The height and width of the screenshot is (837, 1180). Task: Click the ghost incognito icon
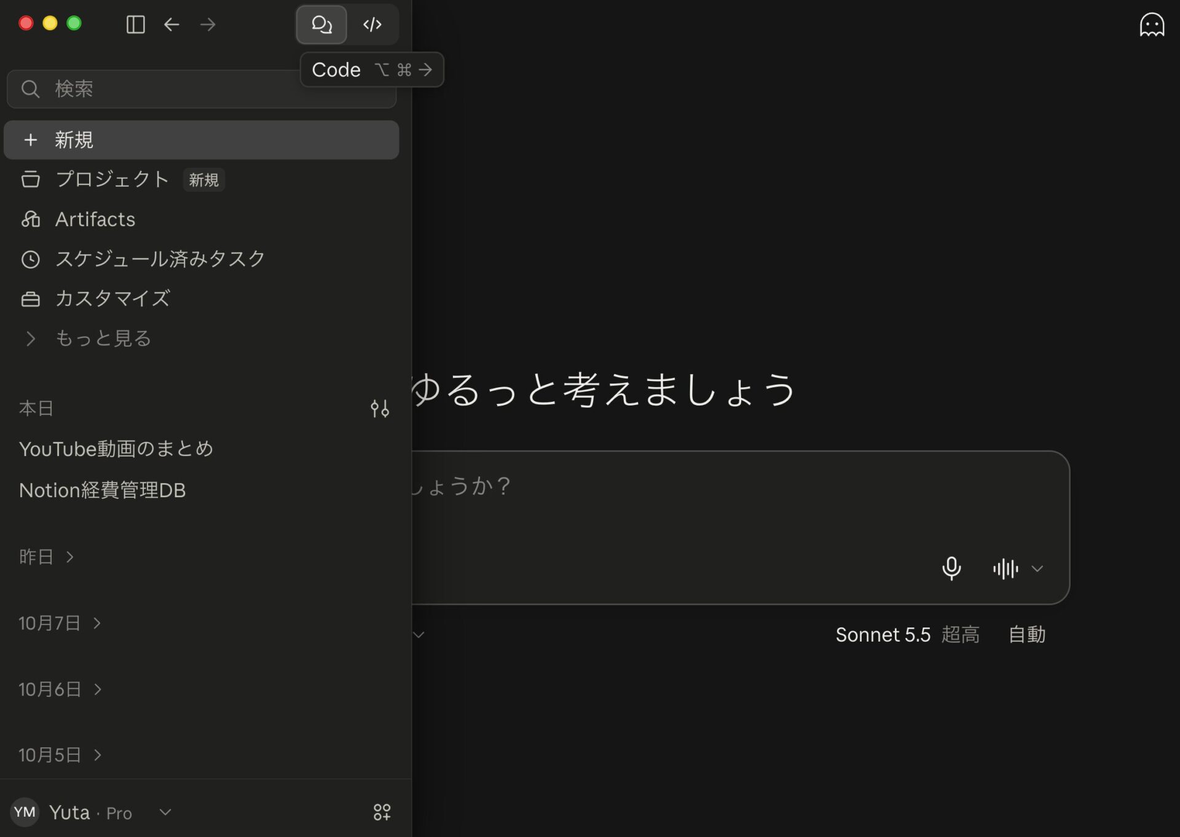[1152, 25]
